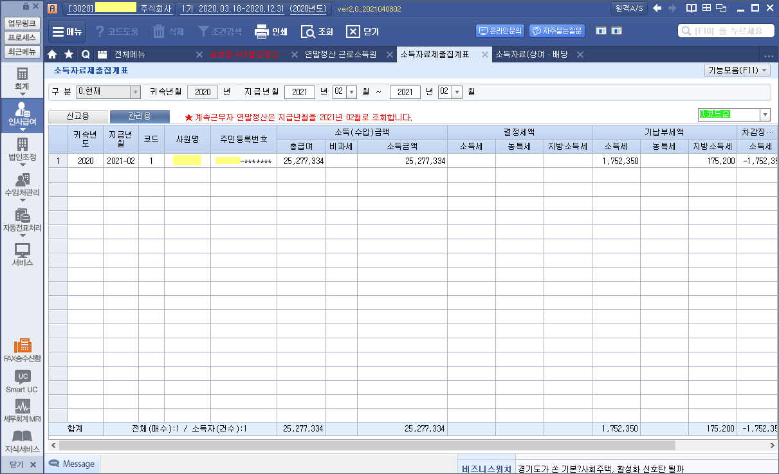Open the 메뉴 hamburger menu

point(67,32)
